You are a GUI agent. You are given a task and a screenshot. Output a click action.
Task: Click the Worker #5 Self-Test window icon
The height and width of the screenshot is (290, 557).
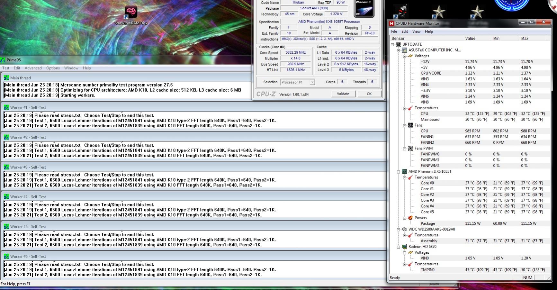tap(6, 227)
